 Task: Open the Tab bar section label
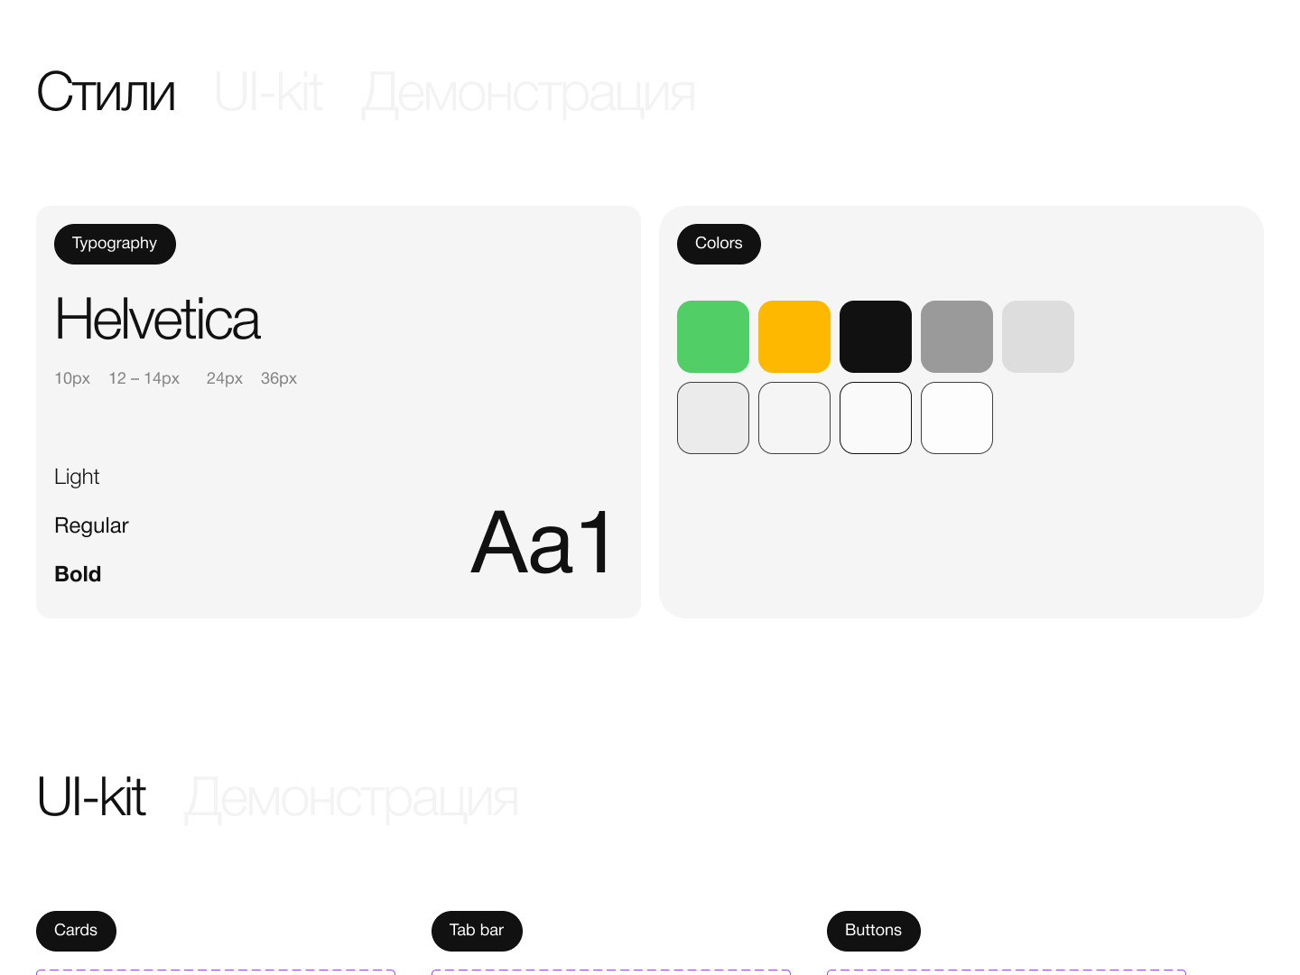[x=477, y=931]
